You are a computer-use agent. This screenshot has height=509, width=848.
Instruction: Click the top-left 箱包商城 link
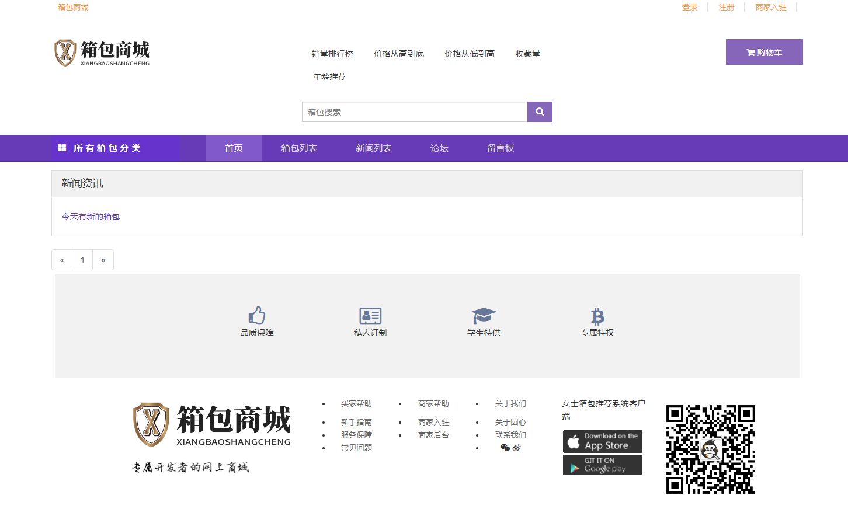(x=73, y=7)
